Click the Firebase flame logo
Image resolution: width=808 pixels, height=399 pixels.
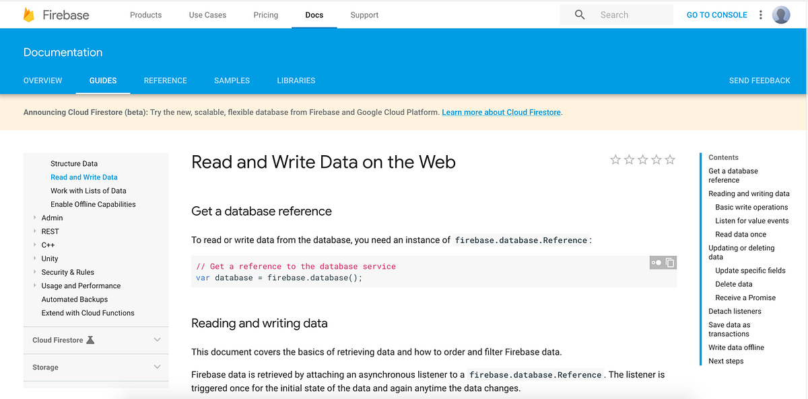tap(28, 14)
